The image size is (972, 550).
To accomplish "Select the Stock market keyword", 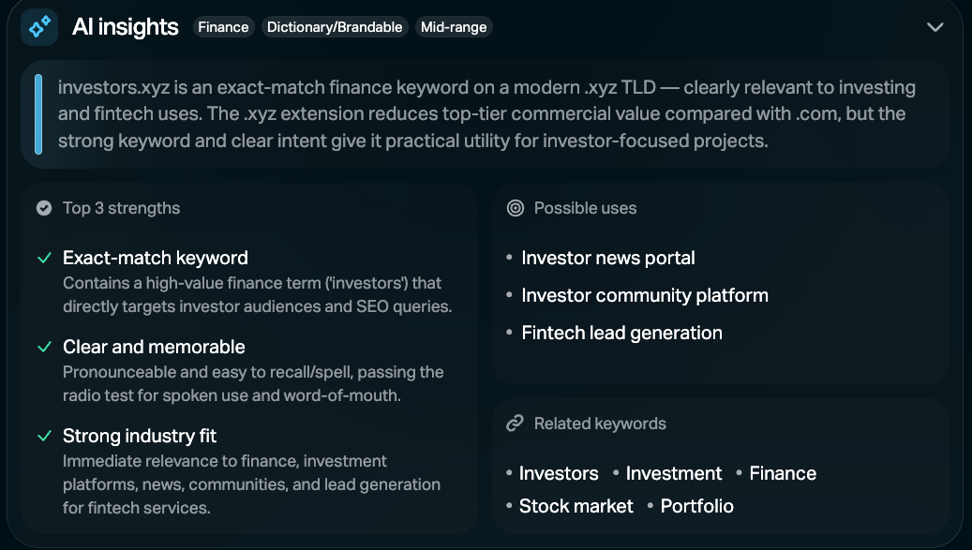I will pos(576,506).
